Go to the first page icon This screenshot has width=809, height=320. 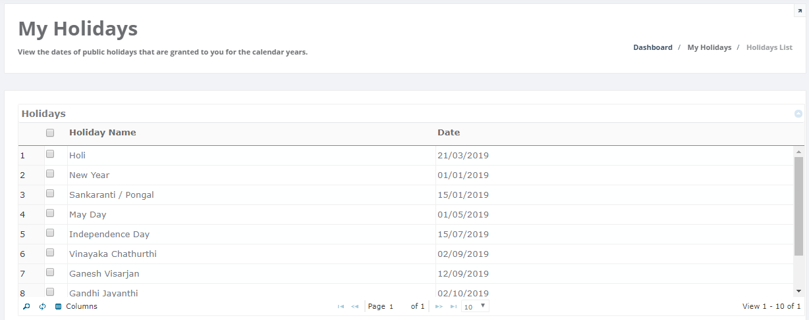coord(341,306)
